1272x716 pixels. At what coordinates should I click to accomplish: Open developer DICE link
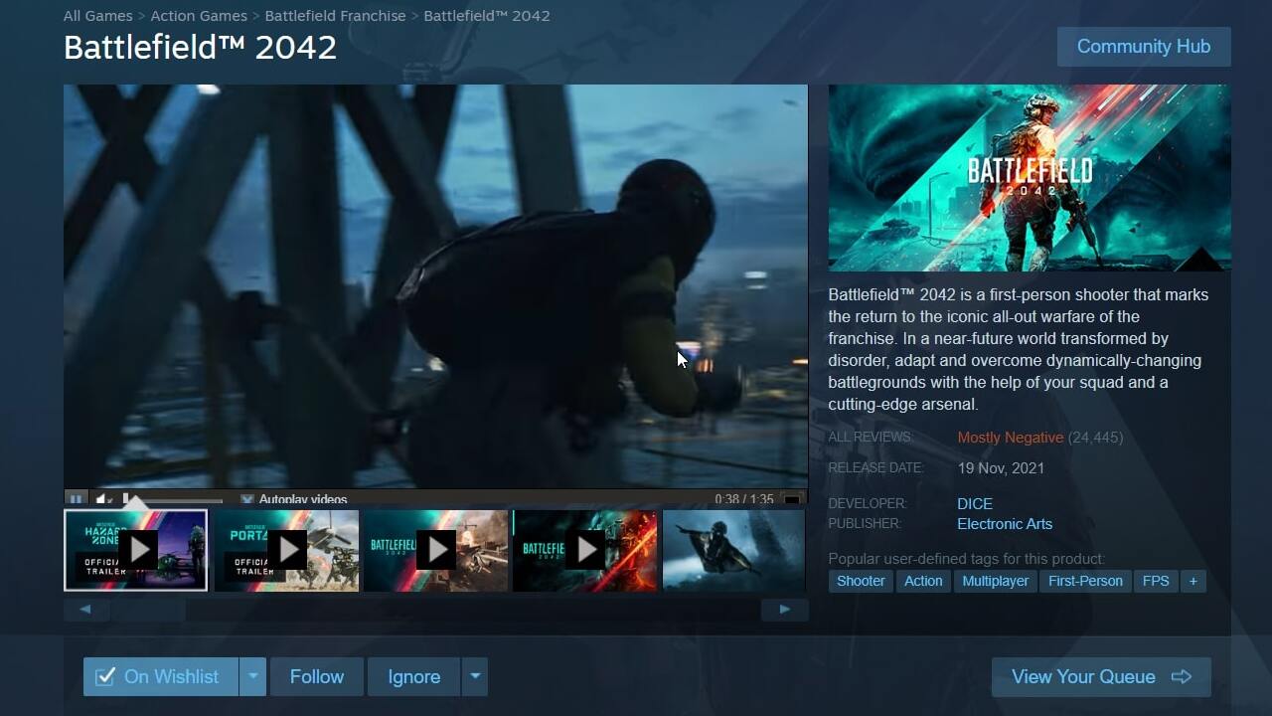click(975, 504)
